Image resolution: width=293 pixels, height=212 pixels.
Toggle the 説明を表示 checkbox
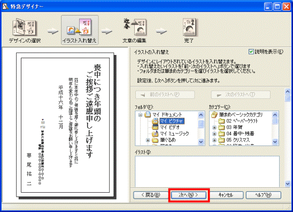(x=251, y=52)
